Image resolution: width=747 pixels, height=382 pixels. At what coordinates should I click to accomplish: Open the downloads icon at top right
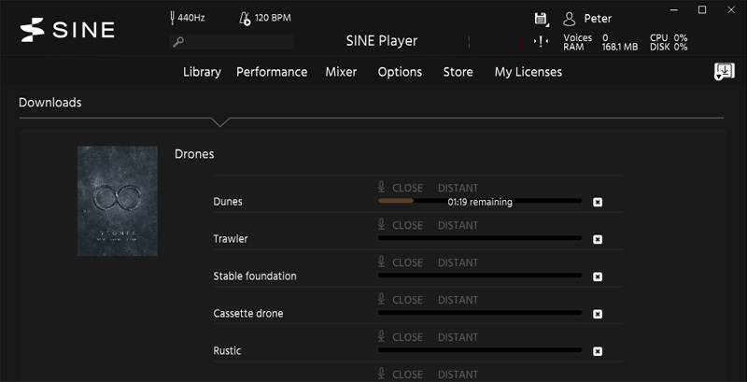click(x=724, y=72)
